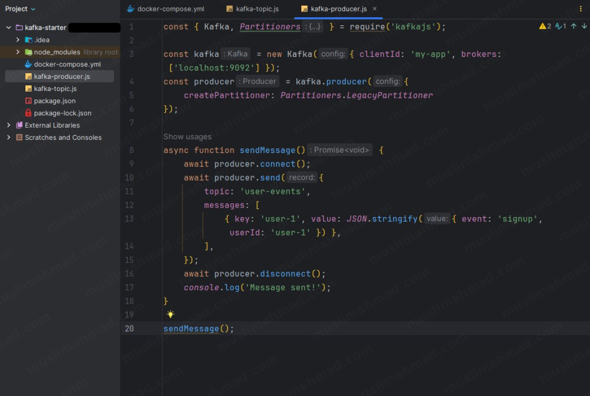Click the warnings count in the inspections widget
Screen dimensions: 590x396
pos(544,26)
